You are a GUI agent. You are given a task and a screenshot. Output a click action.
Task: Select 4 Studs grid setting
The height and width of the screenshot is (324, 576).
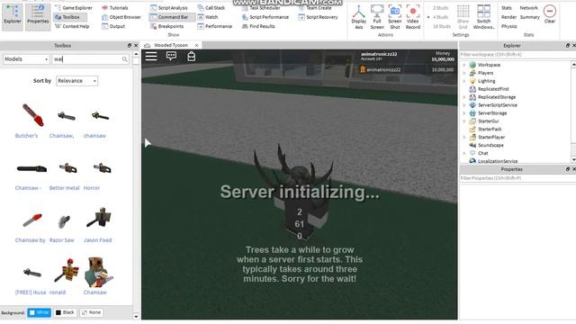click(439, 17)
